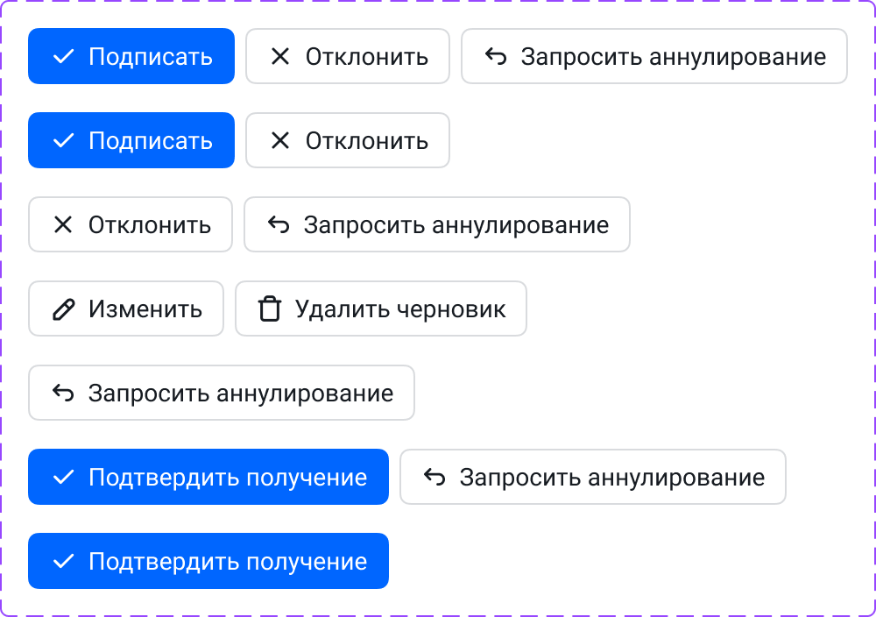Click the standalone Запросить аннулирование button

(222, 393)
